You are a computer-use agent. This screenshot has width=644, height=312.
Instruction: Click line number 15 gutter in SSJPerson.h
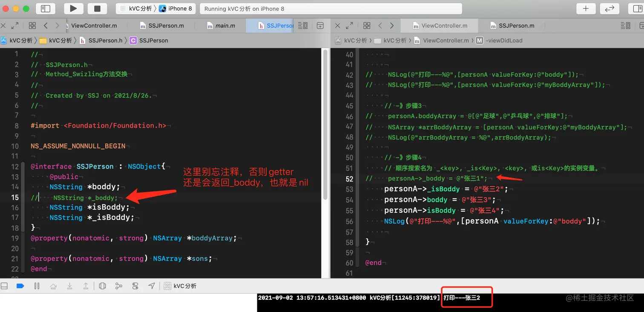pyautogui.click(x=15, y=197)
